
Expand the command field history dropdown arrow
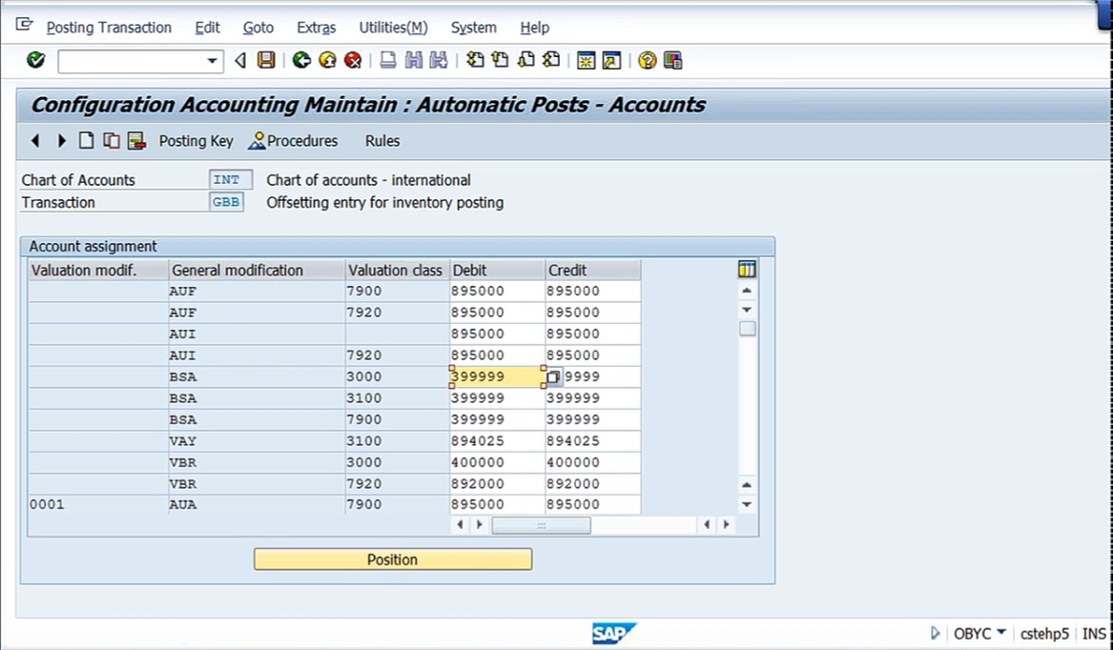212,61
